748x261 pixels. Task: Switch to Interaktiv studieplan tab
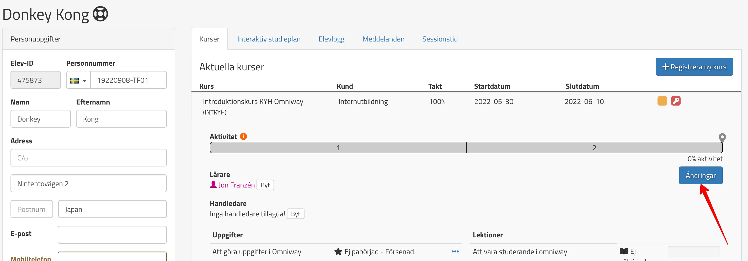(269, 39)
